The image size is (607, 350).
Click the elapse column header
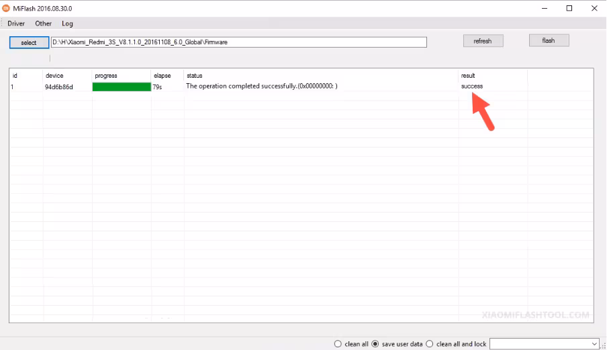pos(162,76)
